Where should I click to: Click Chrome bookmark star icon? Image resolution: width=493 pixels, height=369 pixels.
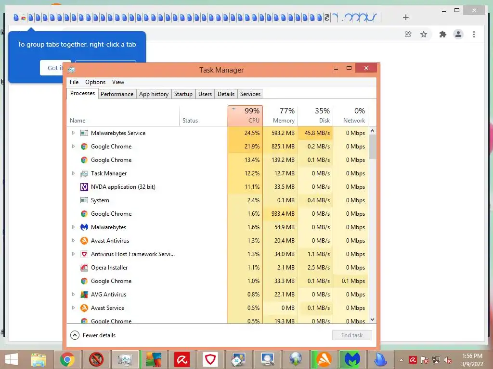pyautogui.click(x=424, y=34)
